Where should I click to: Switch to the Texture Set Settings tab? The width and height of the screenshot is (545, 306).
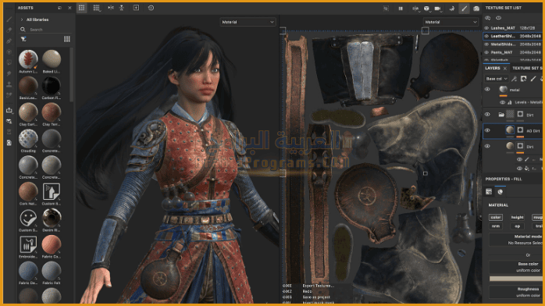pyautogui.click(x=527, y=68)
